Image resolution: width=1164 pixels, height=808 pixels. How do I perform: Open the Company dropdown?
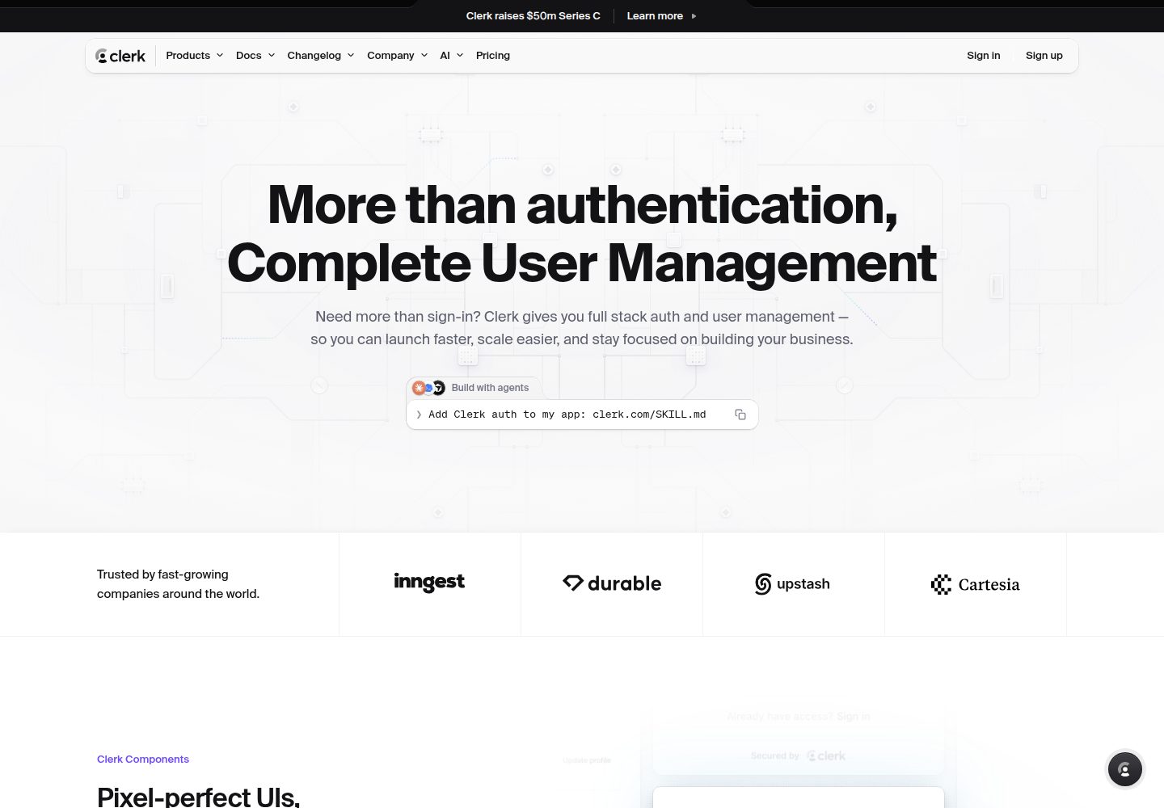[397, 56]
